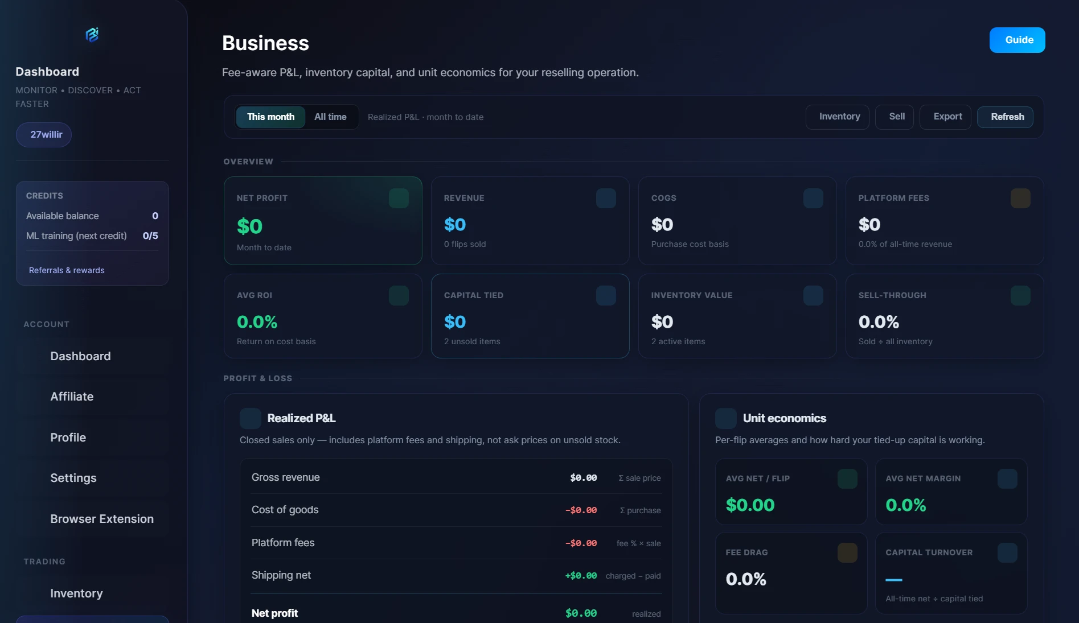The image size is (1079, 623).
Task: Follow the Referrals & rewards link
Action: (x=67, y=270)
